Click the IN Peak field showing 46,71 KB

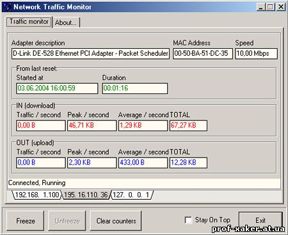point(92,126)
